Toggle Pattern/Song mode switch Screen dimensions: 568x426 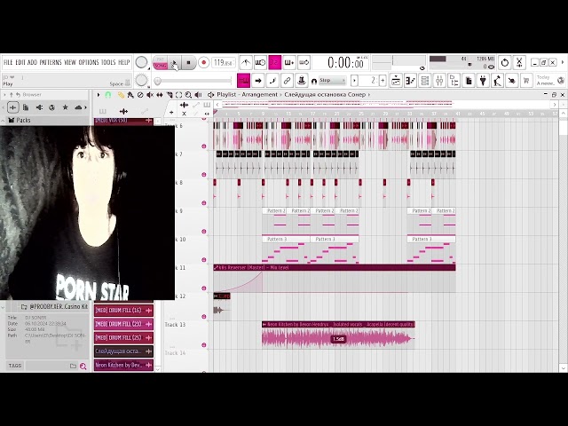[x=160, y=63]
